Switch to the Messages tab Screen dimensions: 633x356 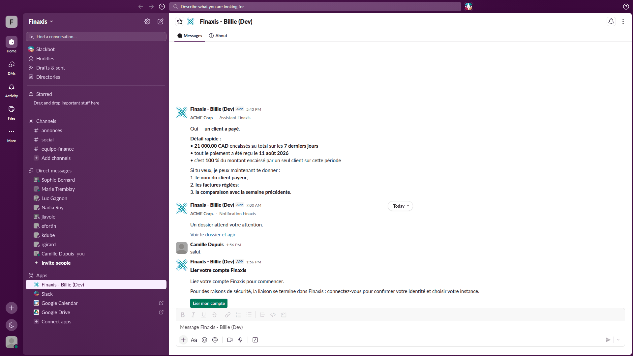pyautogui.click(x=190, y=36)
